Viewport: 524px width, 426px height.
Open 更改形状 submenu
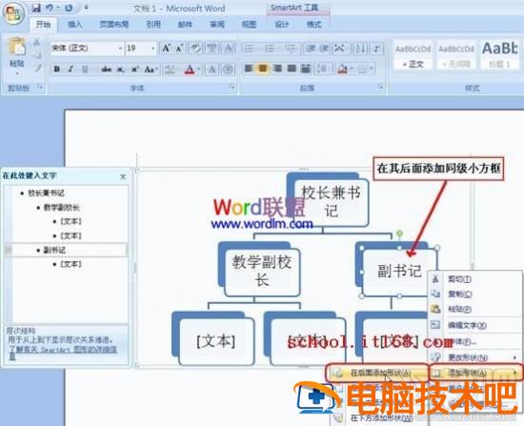[474, 357]
